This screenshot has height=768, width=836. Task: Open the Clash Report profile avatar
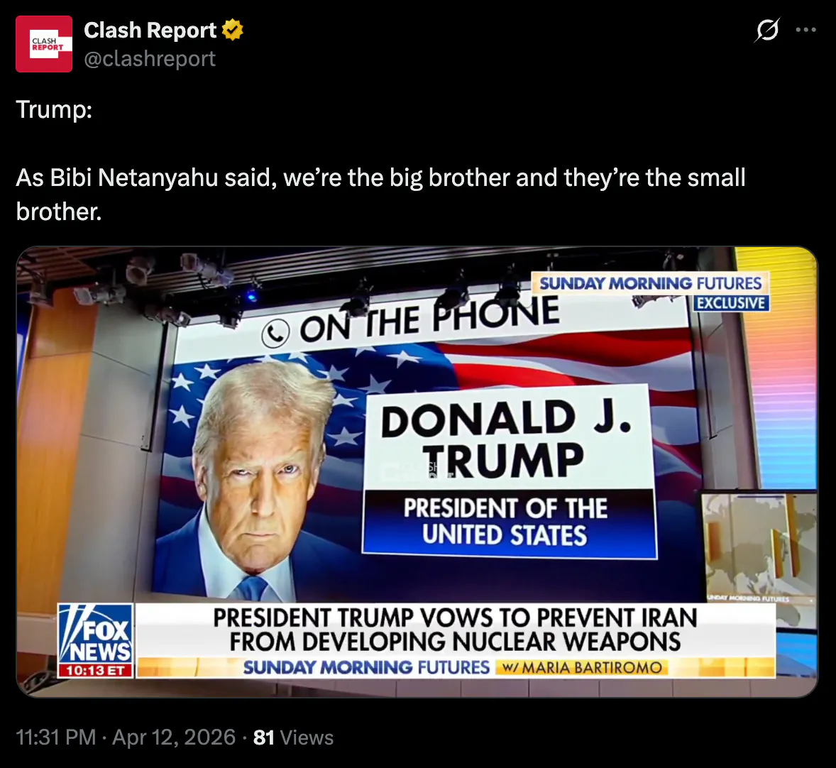point(44,44)
